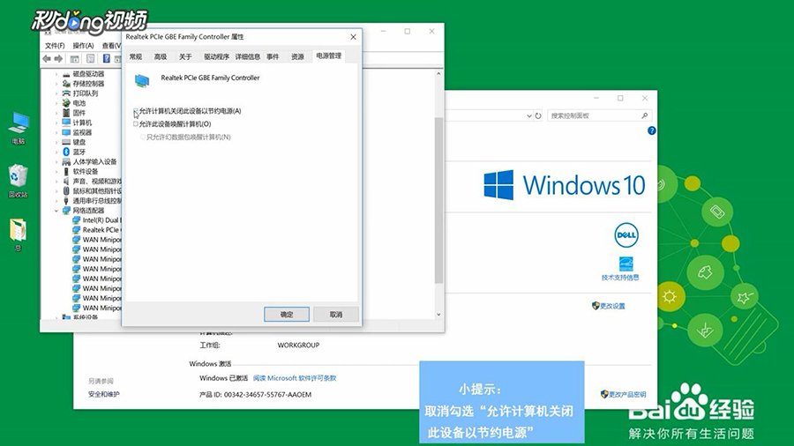Select the 打印队列 printer icon
Viewport: 794px width, 446px height.
click(66, 93)
